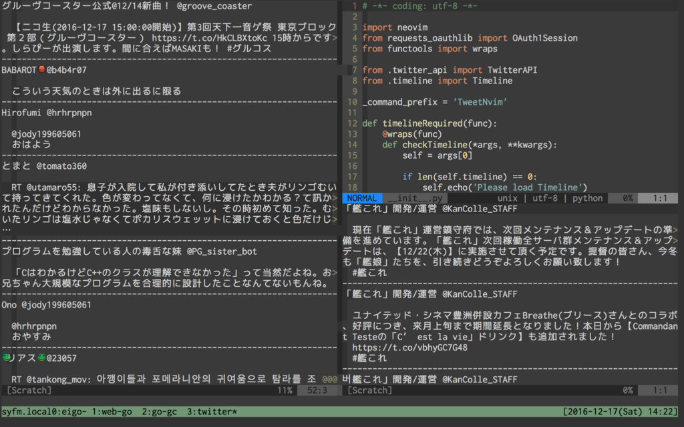
Task: Click the NORMAL mode indicator
Action: click(x=362, y=198)
